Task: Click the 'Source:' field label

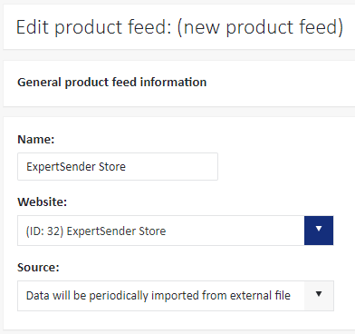Action: point(38,267)
